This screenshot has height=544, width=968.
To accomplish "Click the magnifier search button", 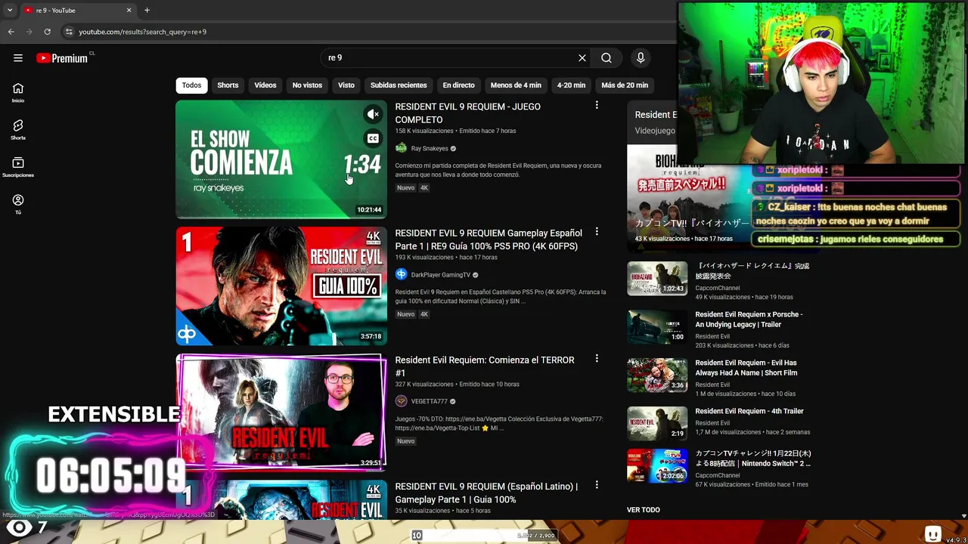I will (607, 57).
